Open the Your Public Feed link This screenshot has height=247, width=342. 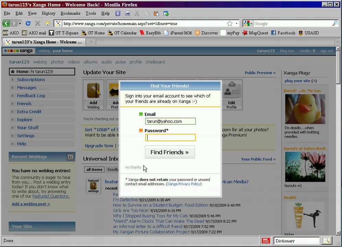click(x=258, y=159)
